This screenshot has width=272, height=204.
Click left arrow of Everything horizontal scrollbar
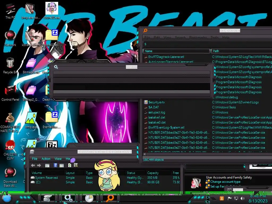pos(144,154)
